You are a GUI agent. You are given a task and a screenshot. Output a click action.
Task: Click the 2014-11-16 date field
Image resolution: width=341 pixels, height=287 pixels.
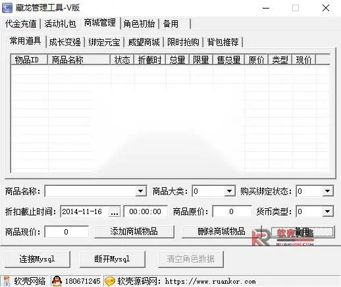[x=85, y=211]
